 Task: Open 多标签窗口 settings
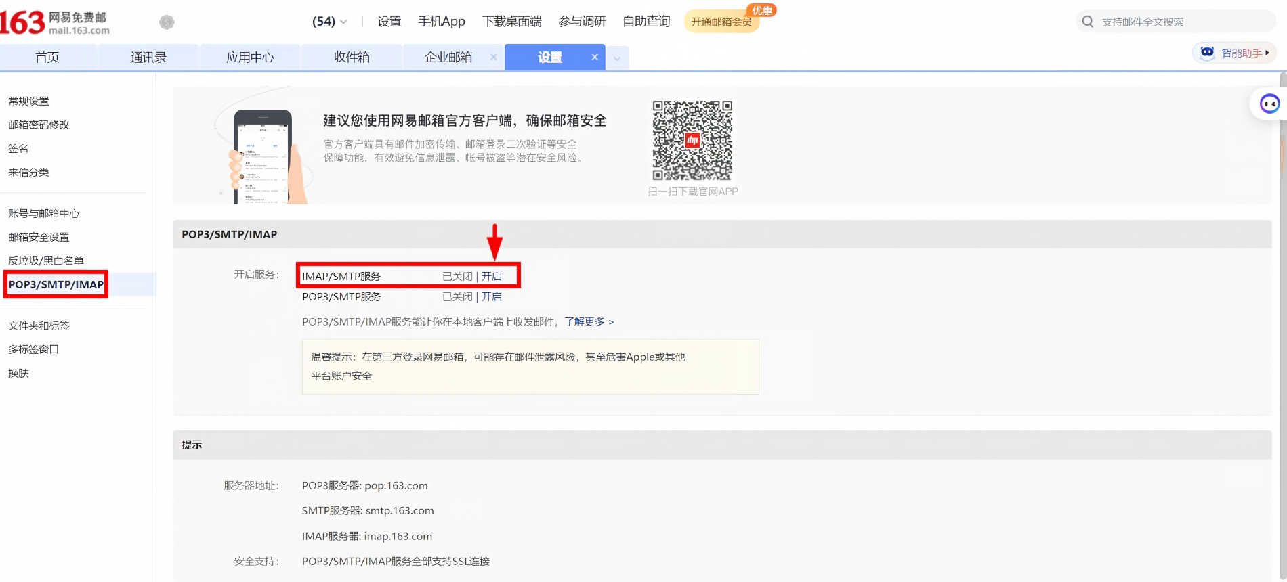coord(34,349)
